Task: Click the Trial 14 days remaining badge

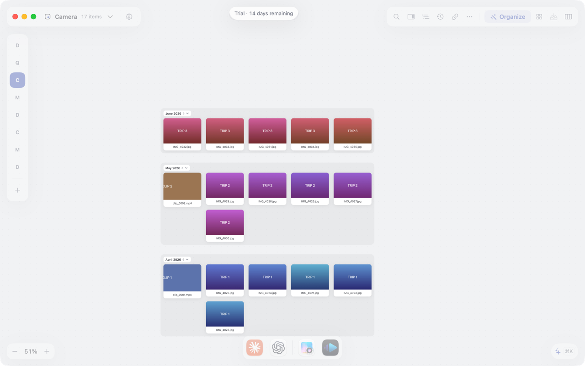Action: 264,13
